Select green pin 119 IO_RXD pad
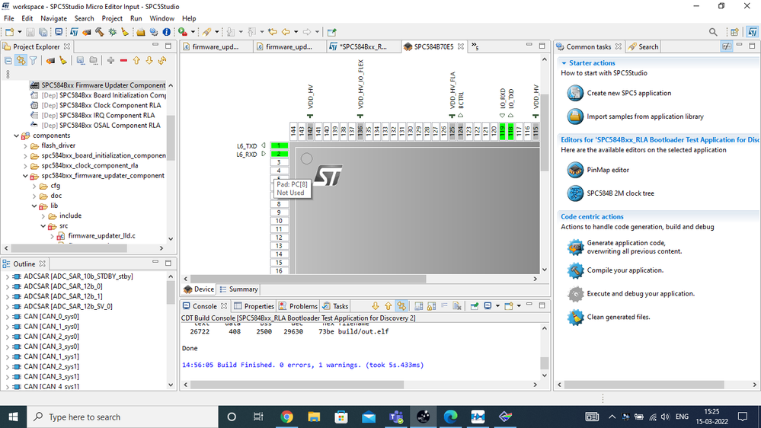Screen dimensions: 761x428 pyautogui.click(x=502, y=131)
